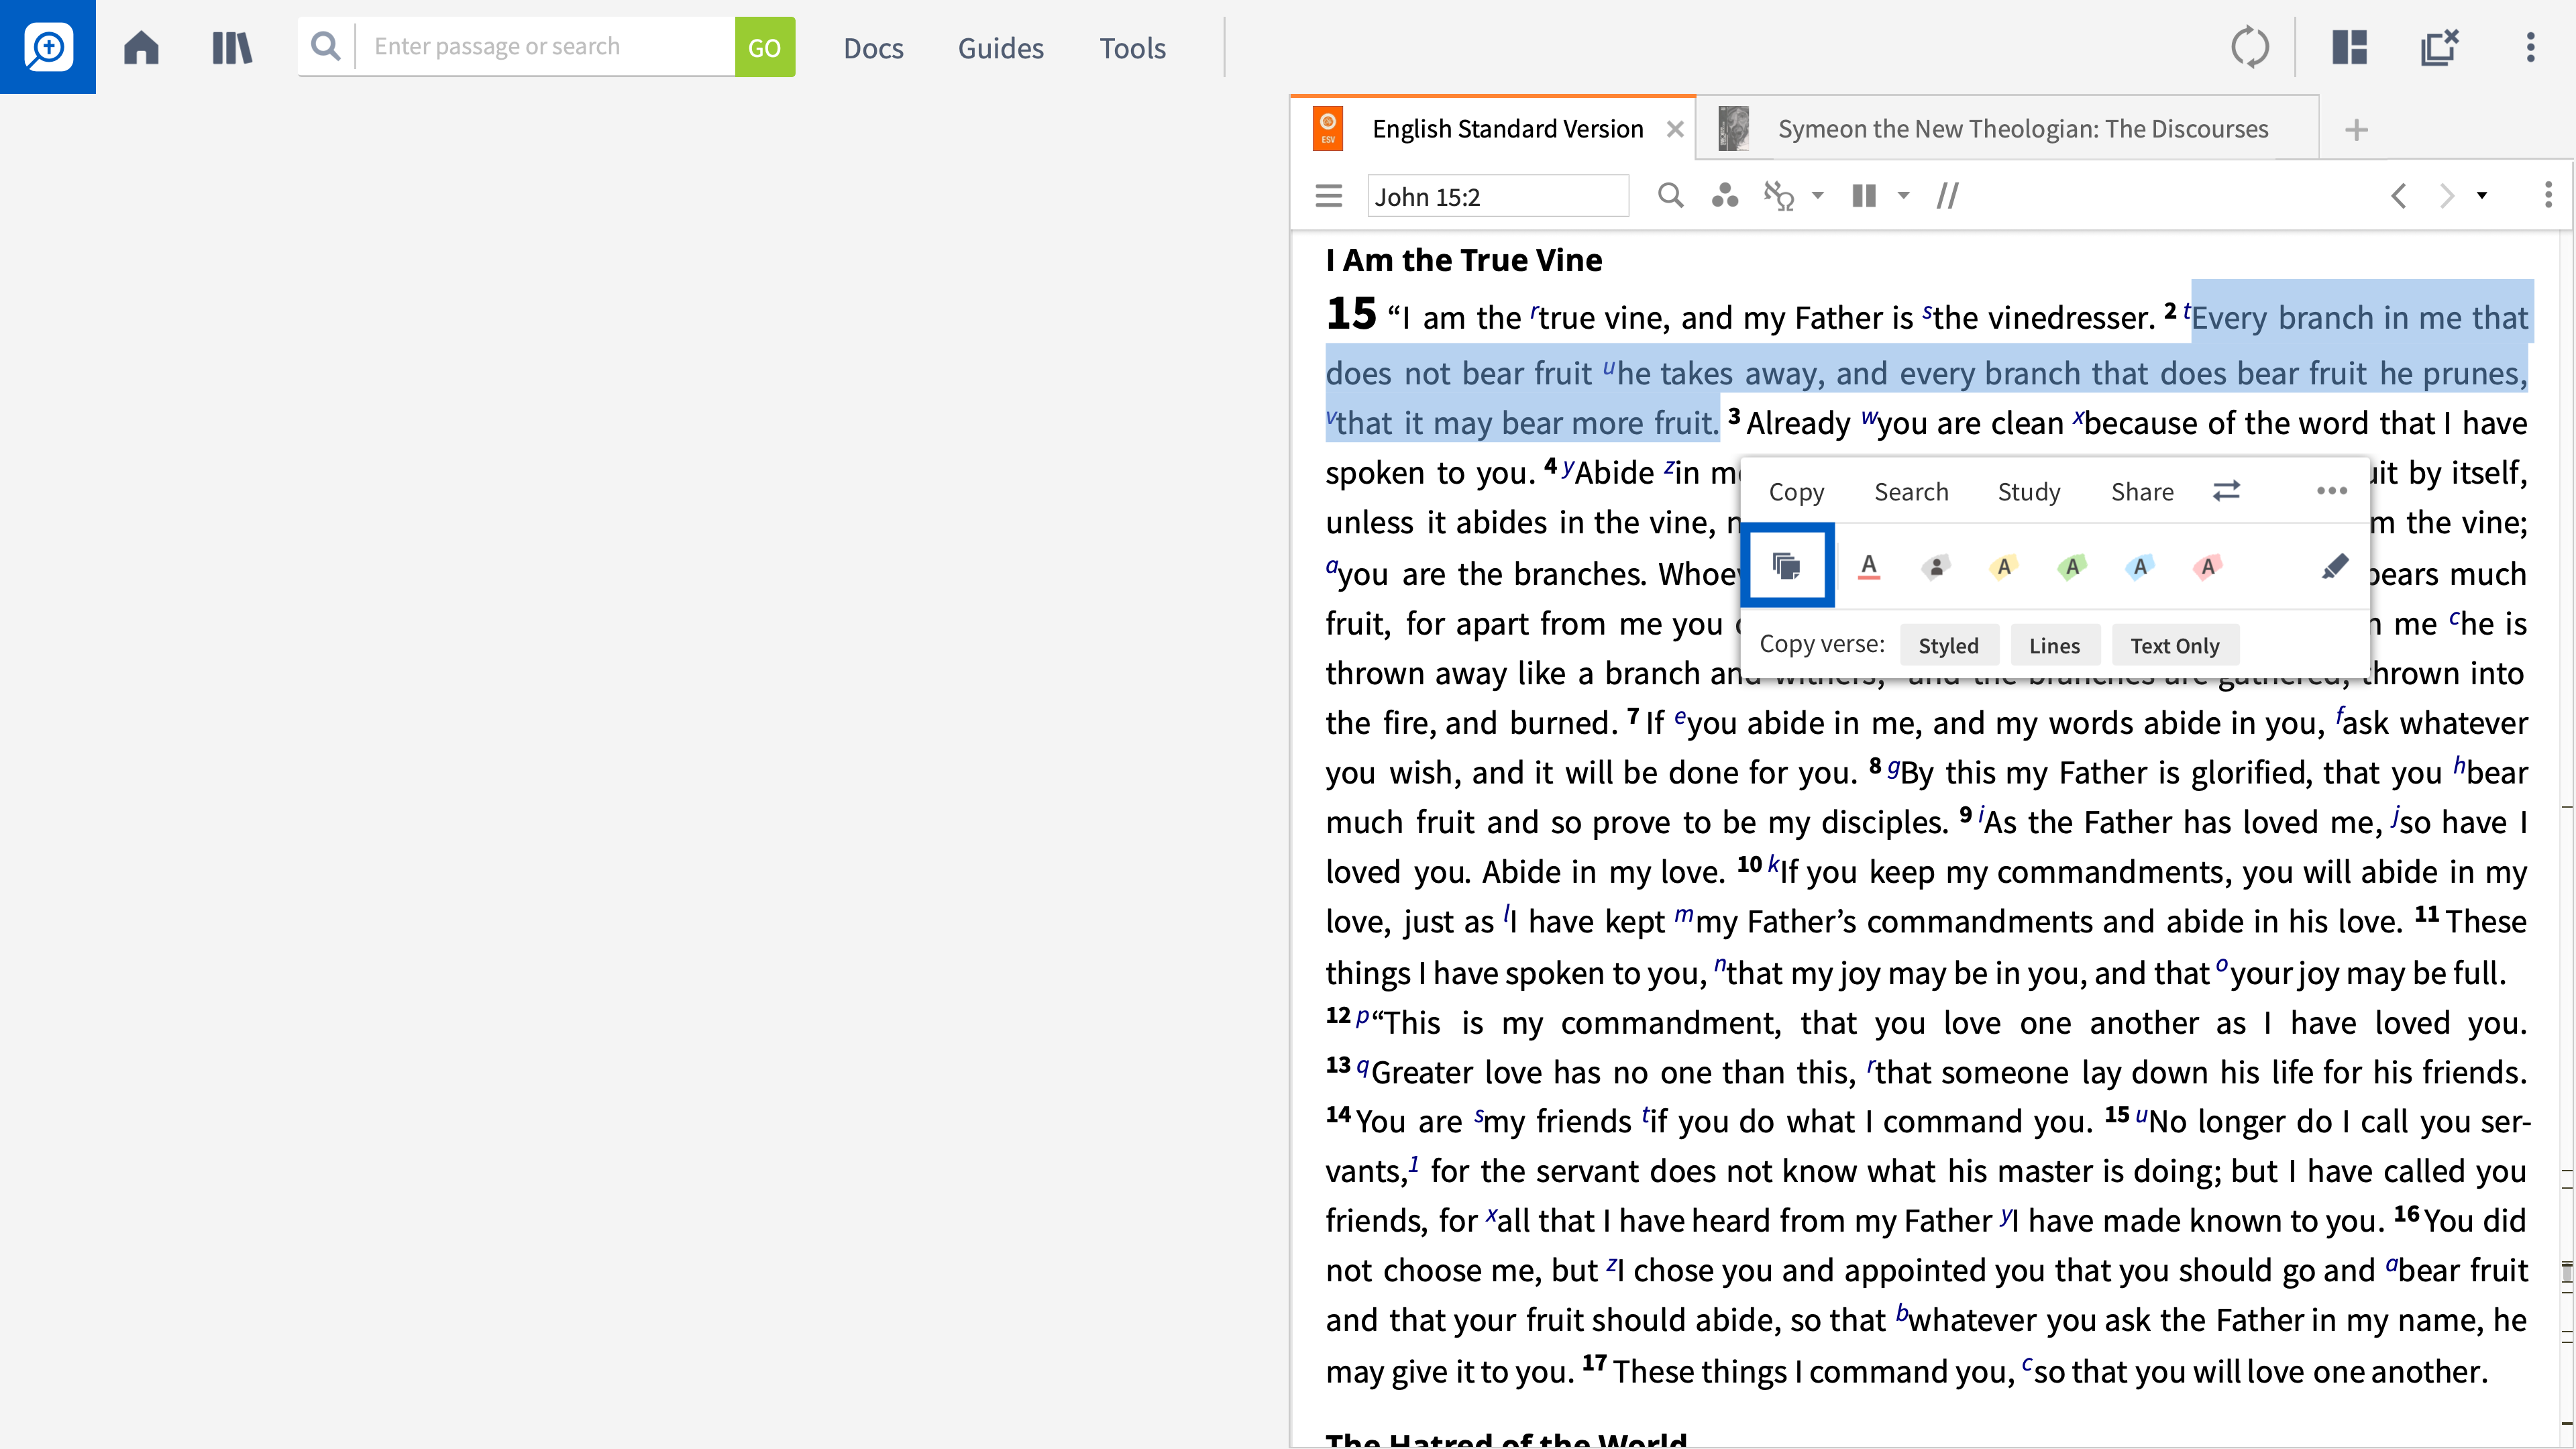Select the English Standard Version tab
The image size is (2576, 1449).
coord(1492,129)
